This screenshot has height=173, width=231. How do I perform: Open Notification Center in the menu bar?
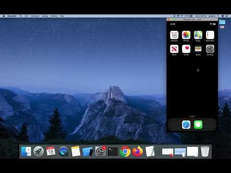[x=227, y=16]
